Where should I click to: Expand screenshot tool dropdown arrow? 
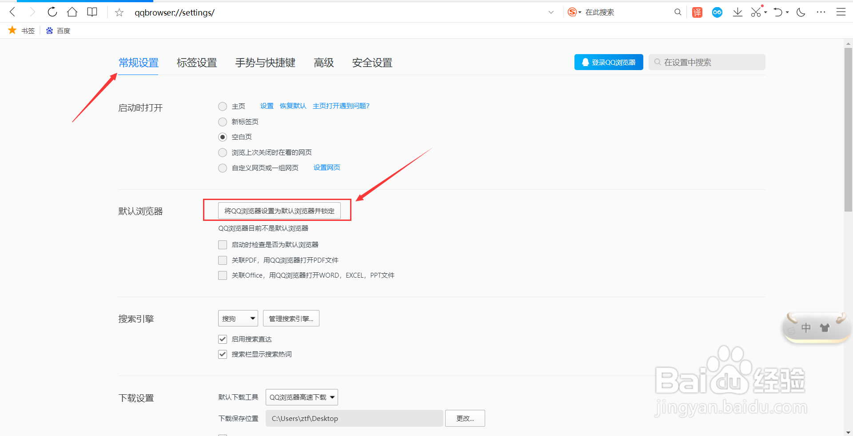click(x=765, y=12)
